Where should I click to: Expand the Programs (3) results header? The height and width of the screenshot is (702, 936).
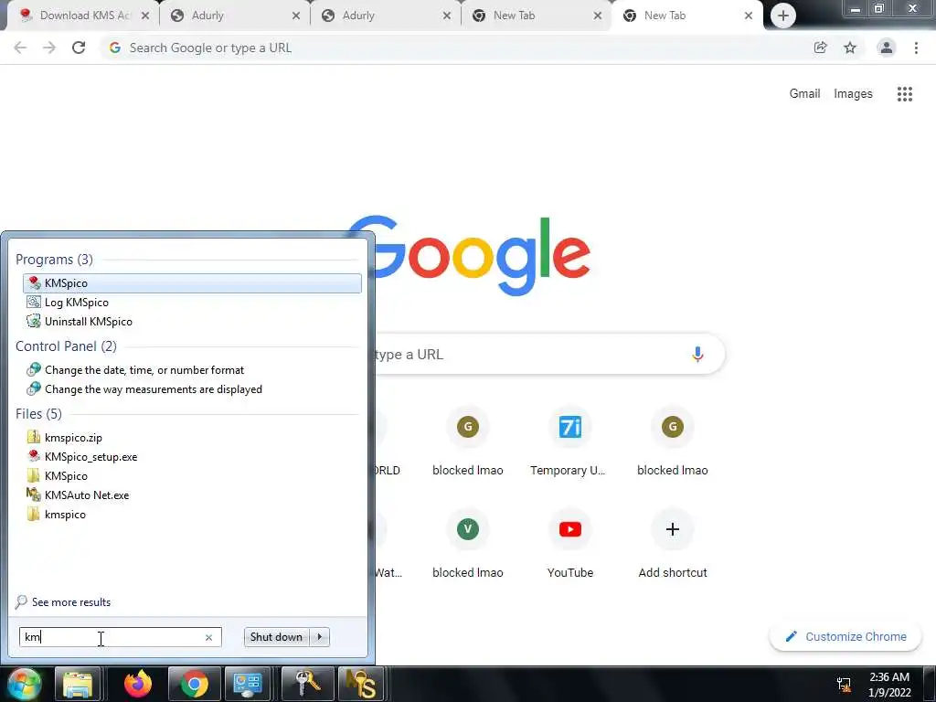[54, 260]
